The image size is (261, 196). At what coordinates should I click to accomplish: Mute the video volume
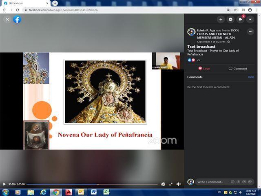click(179, 184)
